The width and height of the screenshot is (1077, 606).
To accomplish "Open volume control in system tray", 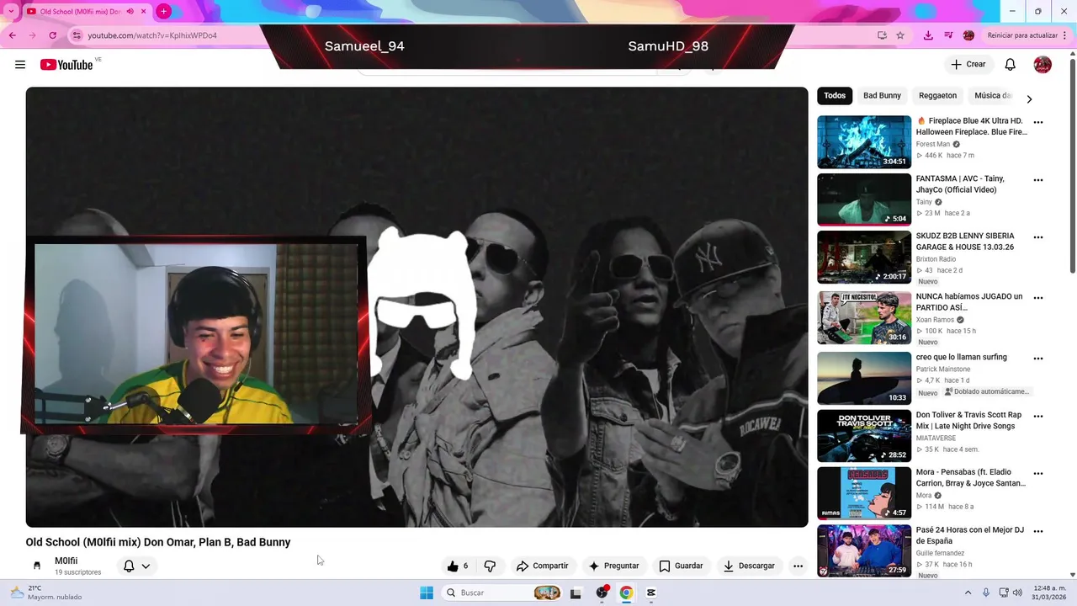I will pyautogui.click(x=1017, y=593).
